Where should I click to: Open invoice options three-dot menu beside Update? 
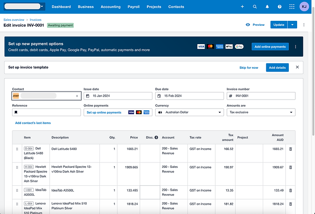click(x=304, y=25)
